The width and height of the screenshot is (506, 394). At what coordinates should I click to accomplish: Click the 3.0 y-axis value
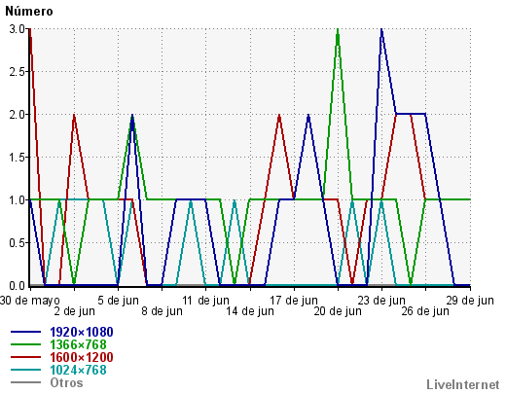coord(17,29)
